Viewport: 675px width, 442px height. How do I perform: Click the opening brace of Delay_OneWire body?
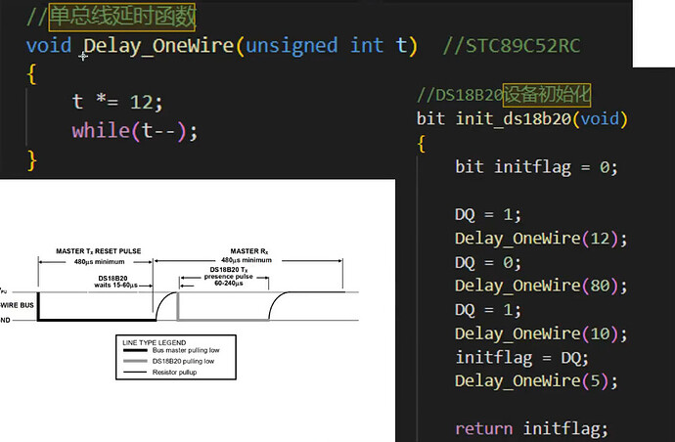(31, 74)
